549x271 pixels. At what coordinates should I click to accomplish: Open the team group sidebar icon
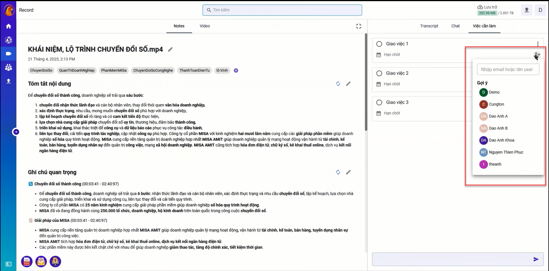[x=9, y=68]
